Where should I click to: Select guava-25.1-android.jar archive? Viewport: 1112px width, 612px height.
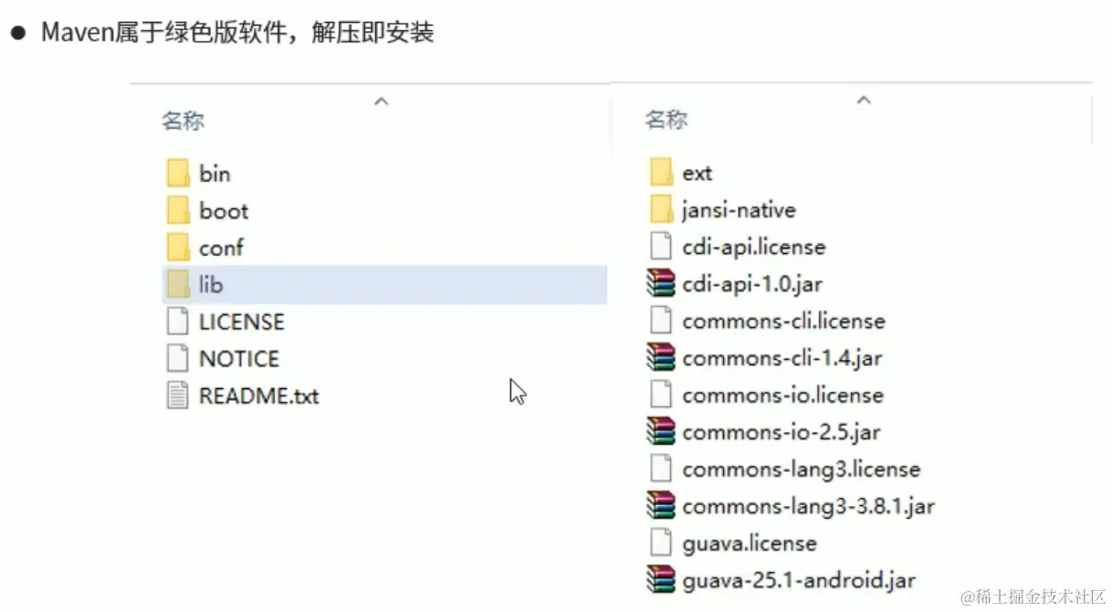pyautogui.click(x=780, y=580)
